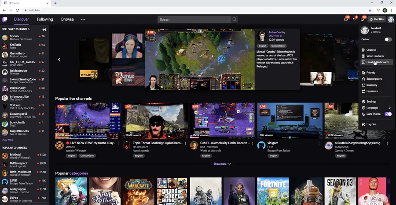The height and width of the screenshot is (205, 396).
Task: Open the three-dot more navigation menu
Action: click(83, 19)
